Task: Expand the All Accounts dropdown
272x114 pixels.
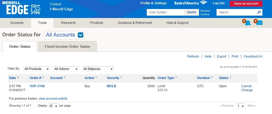Action: coord(81,35)
